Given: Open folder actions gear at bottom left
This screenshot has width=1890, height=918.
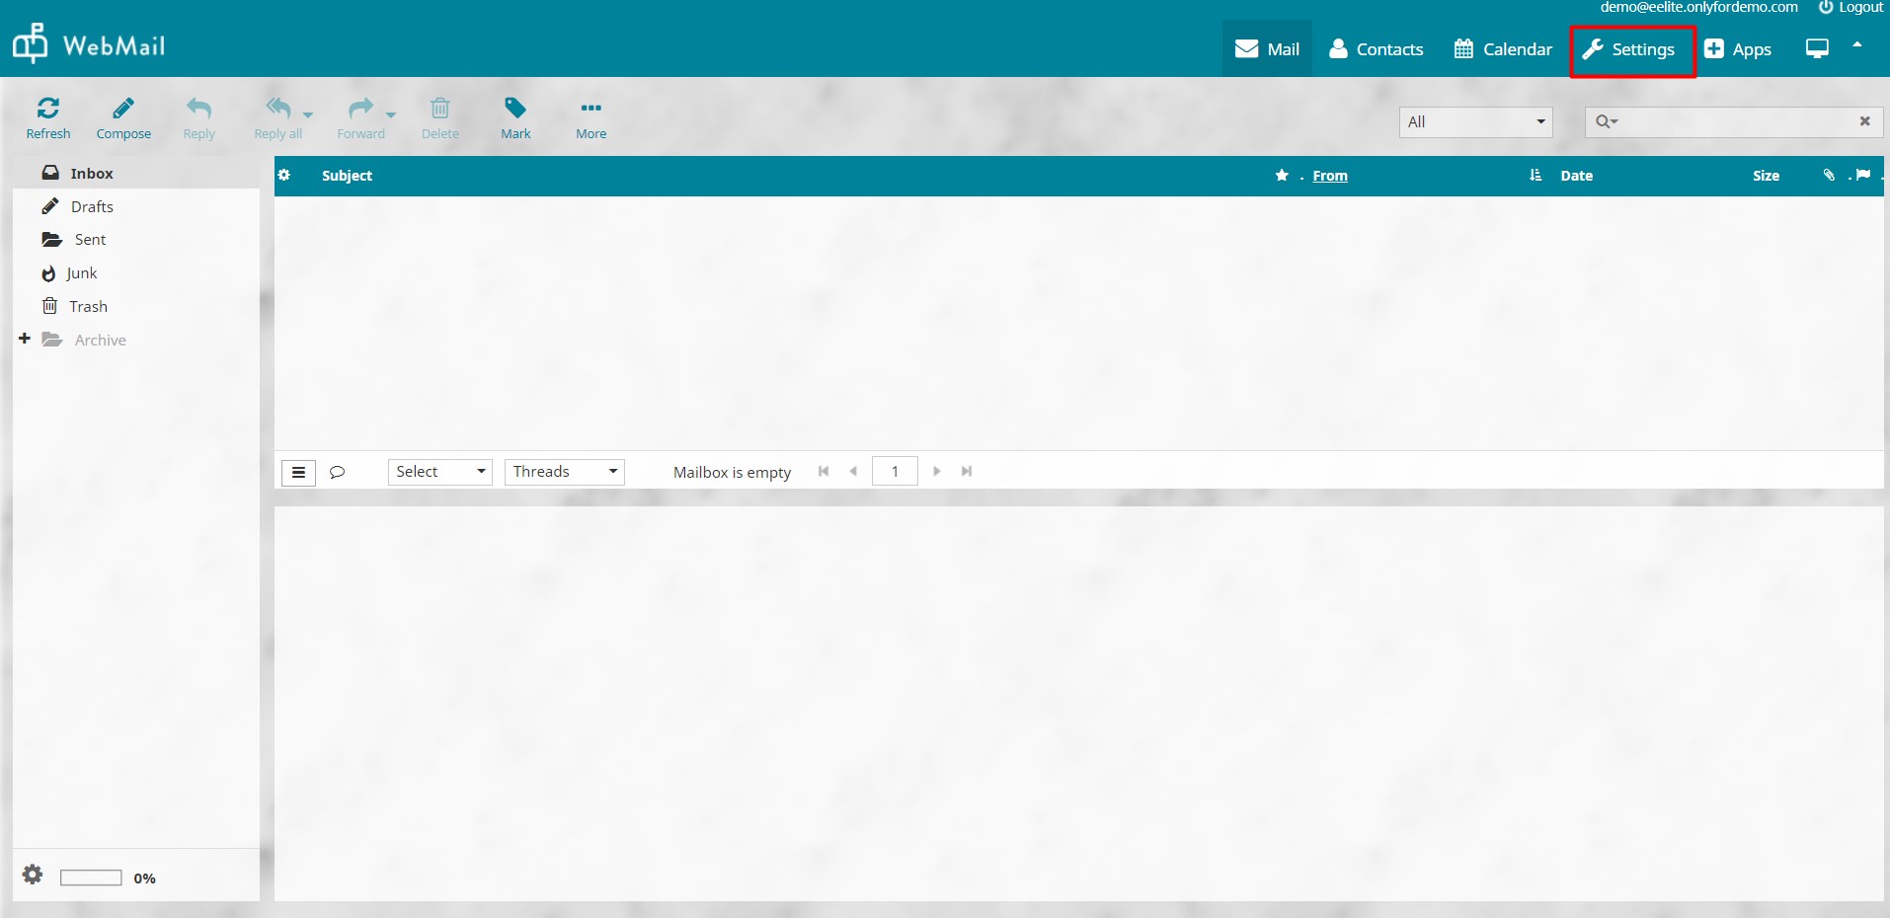Looking at the screenshot, I should point(33,875).
